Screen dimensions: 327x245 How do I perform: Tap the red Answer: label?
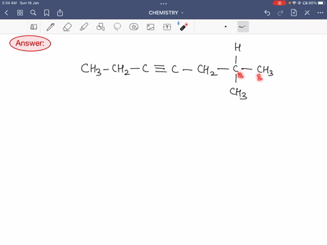30,44
